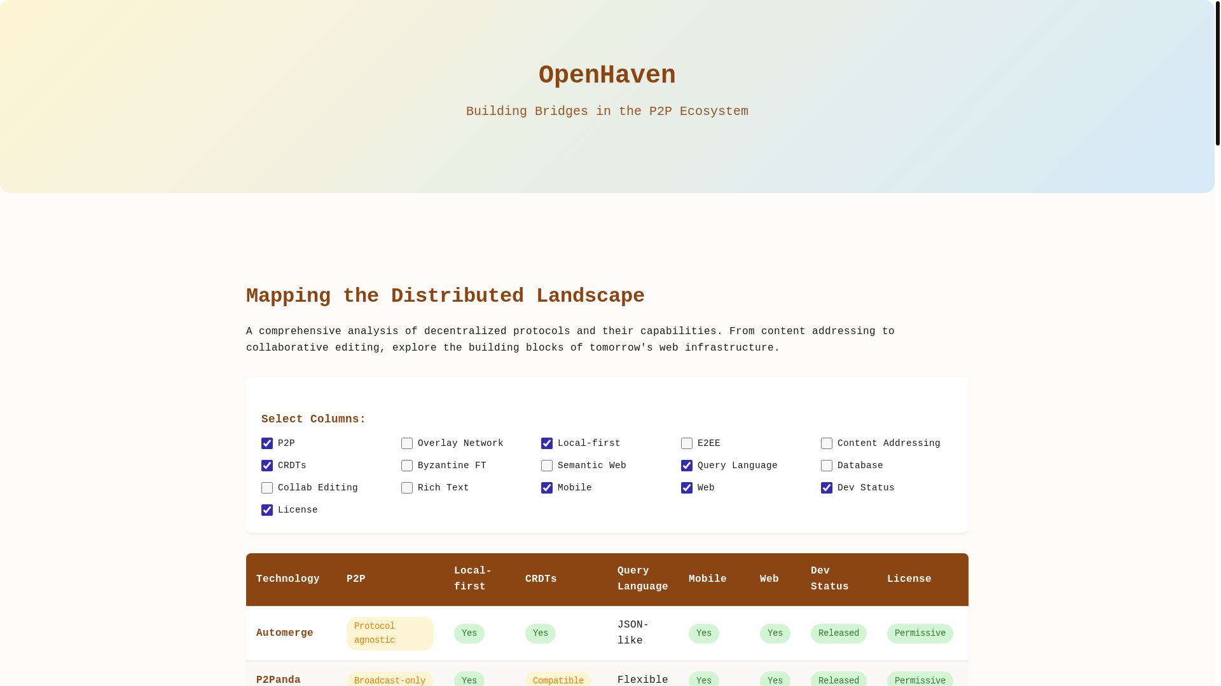
Task: Uncheck the Local-first column checkbox
Action: (547, 443)
